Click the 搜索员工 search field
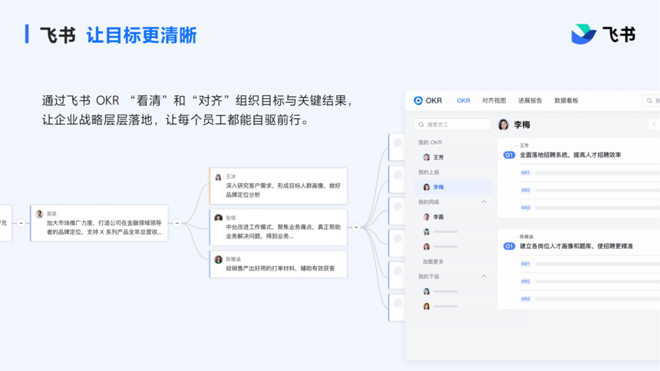Image resolution: width=660 pixels, height=371 pixels. tap(453, 124)
